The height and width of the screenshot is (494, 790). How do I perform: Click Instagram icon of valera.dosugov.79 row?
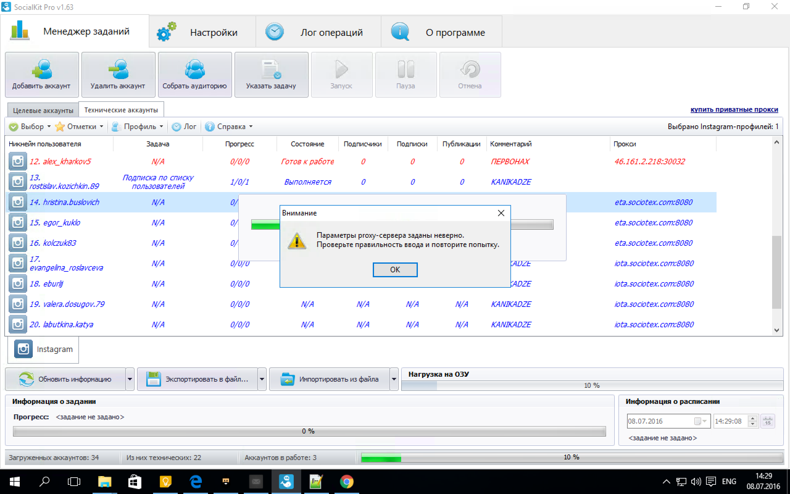[18, 304]
